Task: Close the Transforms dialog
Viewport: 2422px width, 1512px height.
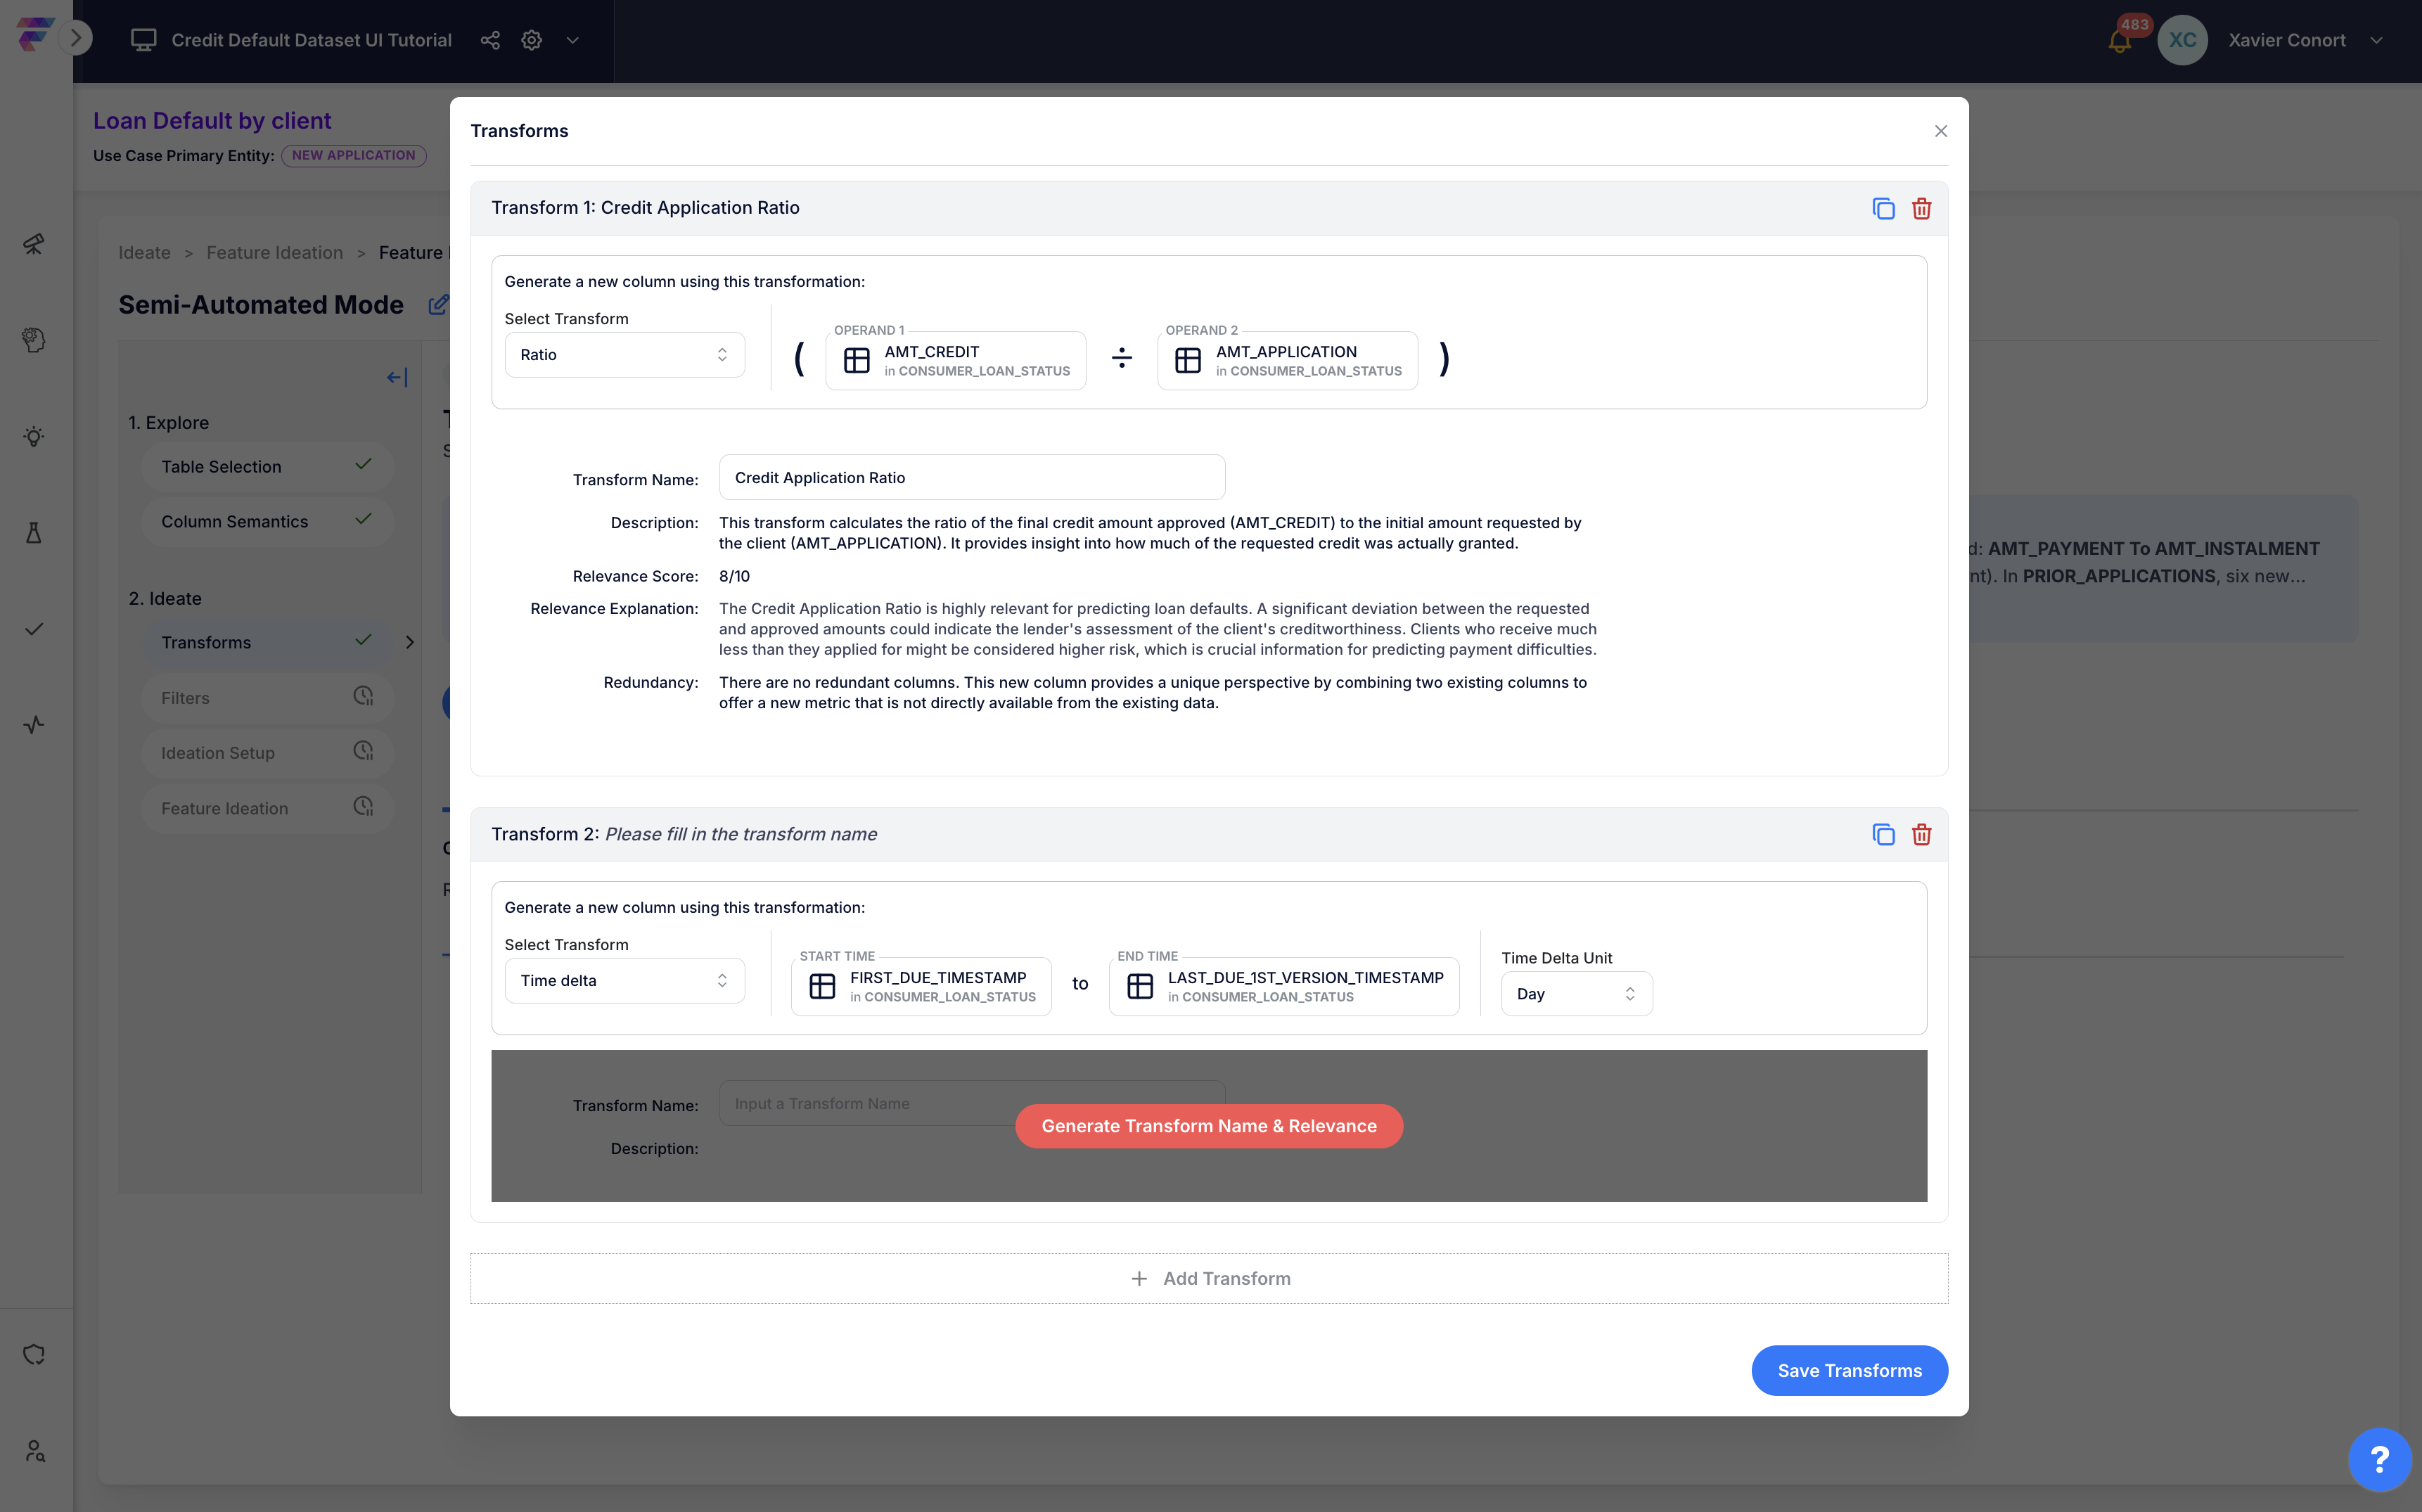Action: point(1940,131)
